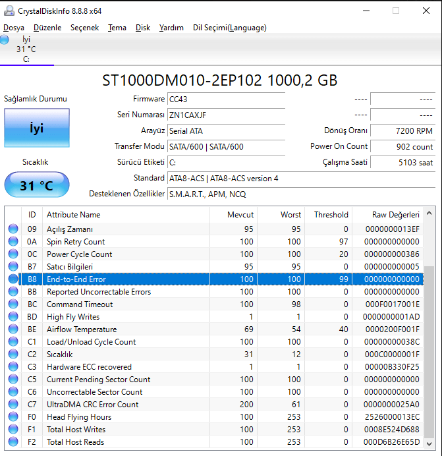
Task: Click status orb of Load/Unload Cycle Count row
Action: pyautogui.click(x=13, y=341)
